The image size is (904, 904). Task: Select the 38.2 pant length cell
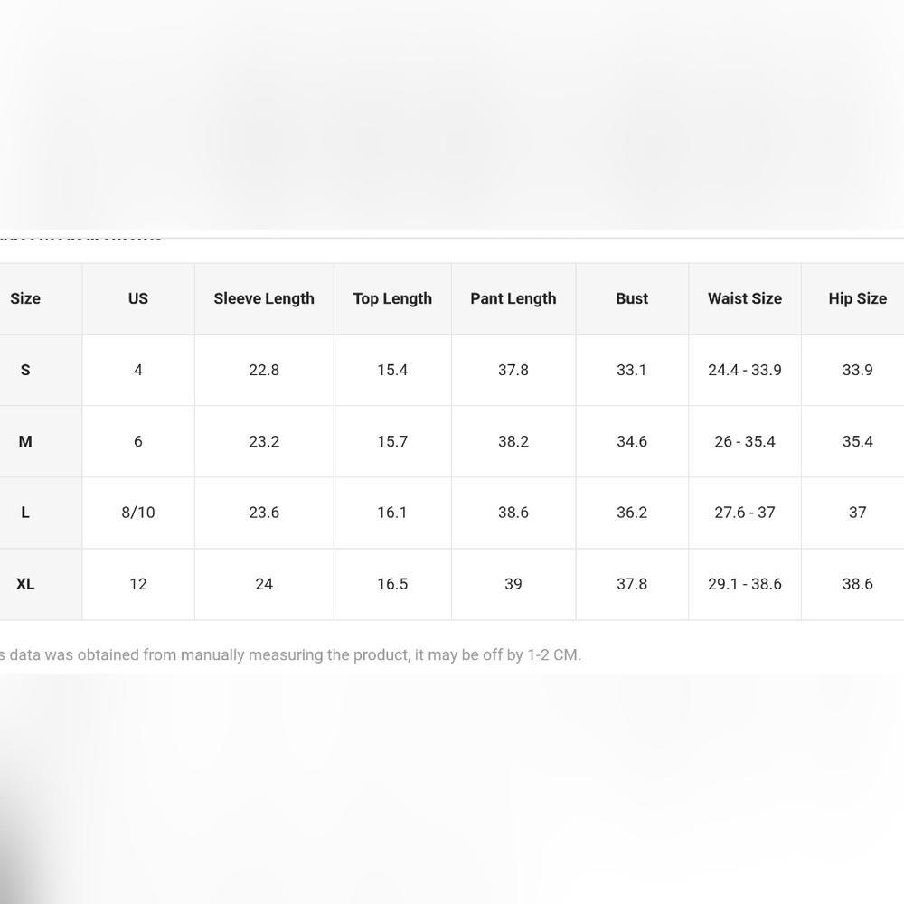[x=513, y=441]
